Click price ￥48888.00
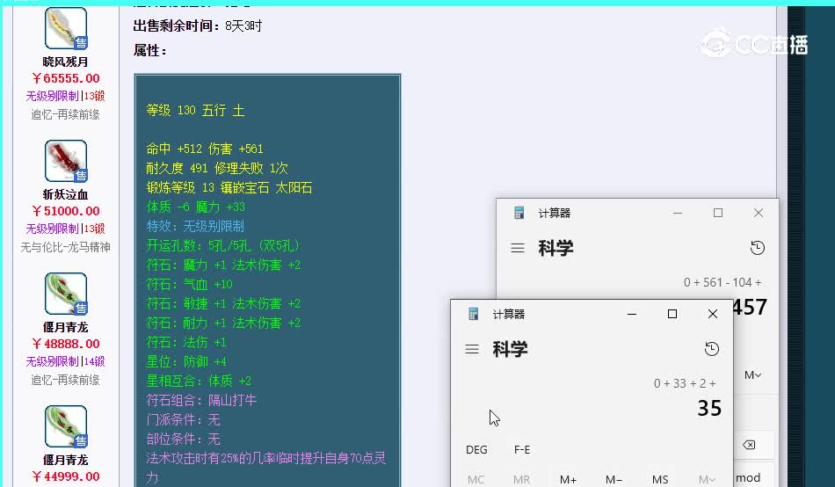Image resolution: width=835 pixels, height=487 pixels. 66,344
